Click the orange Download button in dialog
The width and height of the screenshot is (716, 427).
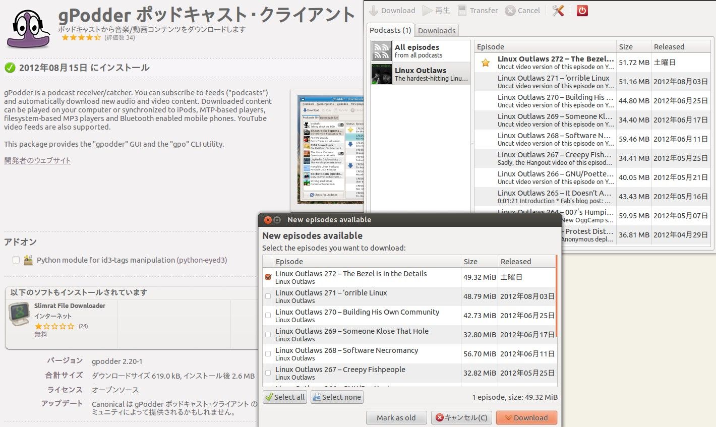tap(526, 417)
